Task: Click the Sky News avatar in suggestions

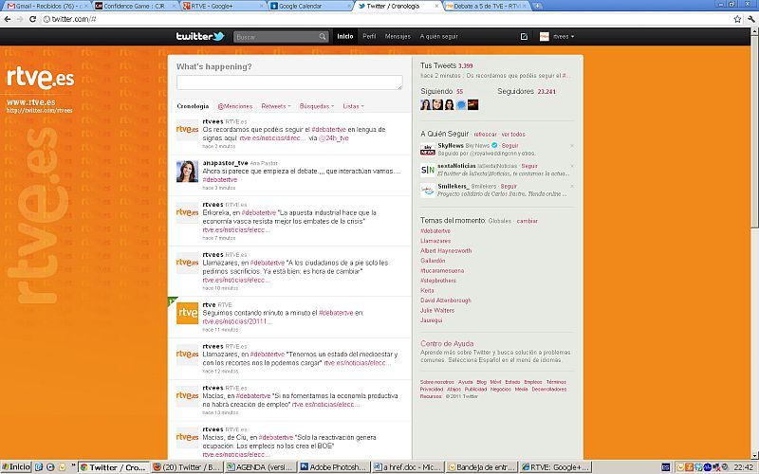Action: (x=428, y=148)
